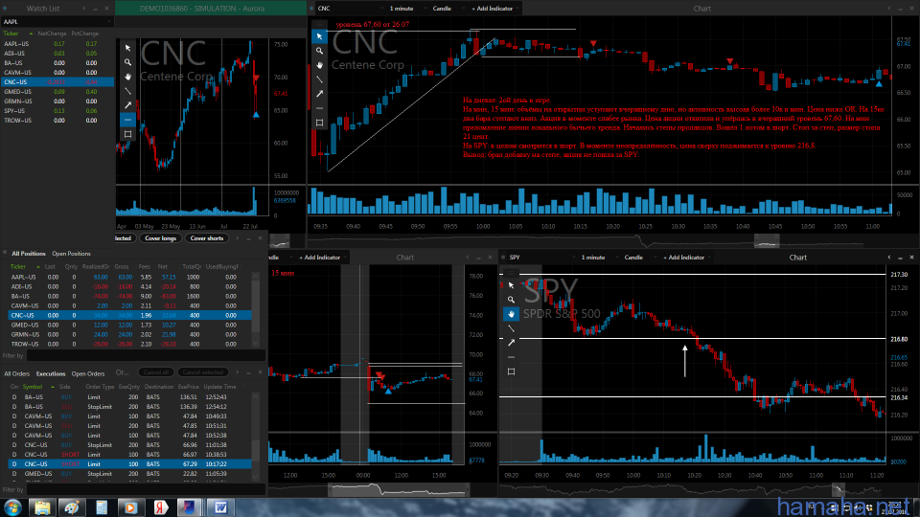
Task: Open Windows Start menu
Action: pyautogui.click(x=12, y=507)
